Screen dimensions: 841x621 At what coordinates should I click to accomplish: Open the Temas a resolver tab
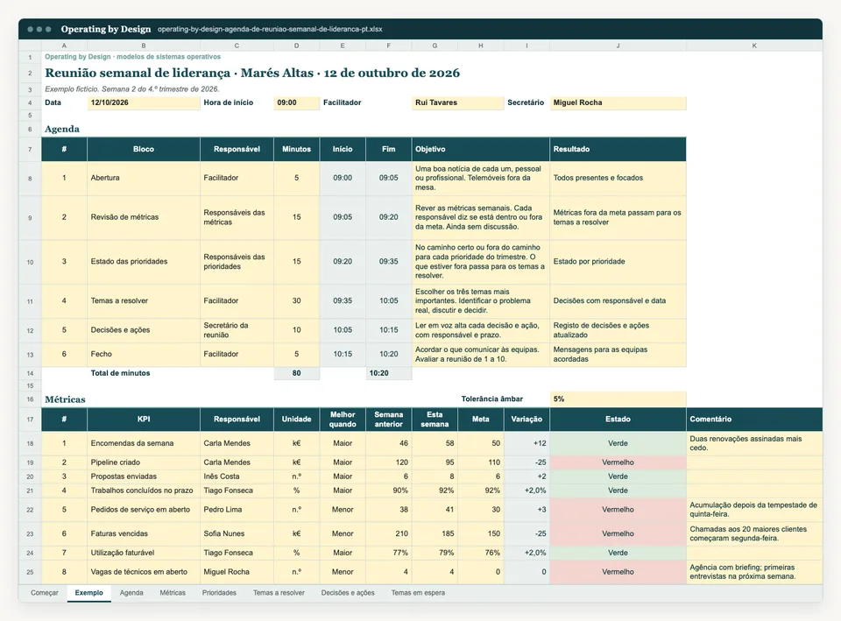[x=279, y=593]
